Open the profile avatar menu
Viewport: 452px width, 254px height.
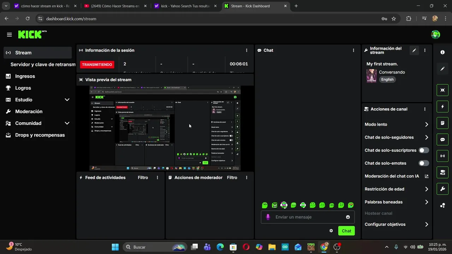pos(435,35)
